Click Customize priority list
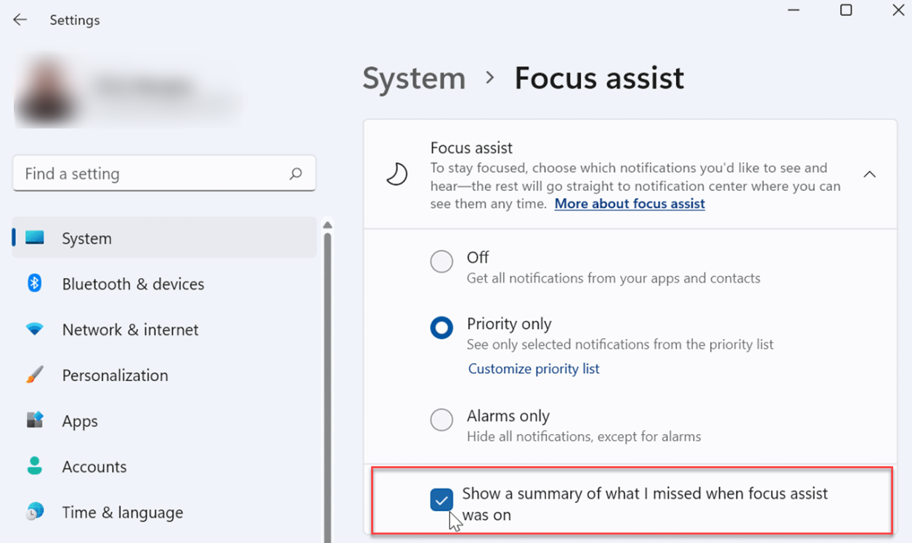 pyautogui.click(x=534, y=369)
